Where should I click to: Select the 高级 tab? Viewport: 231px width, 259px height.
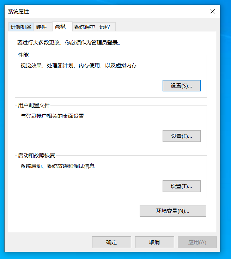(62, 26)
